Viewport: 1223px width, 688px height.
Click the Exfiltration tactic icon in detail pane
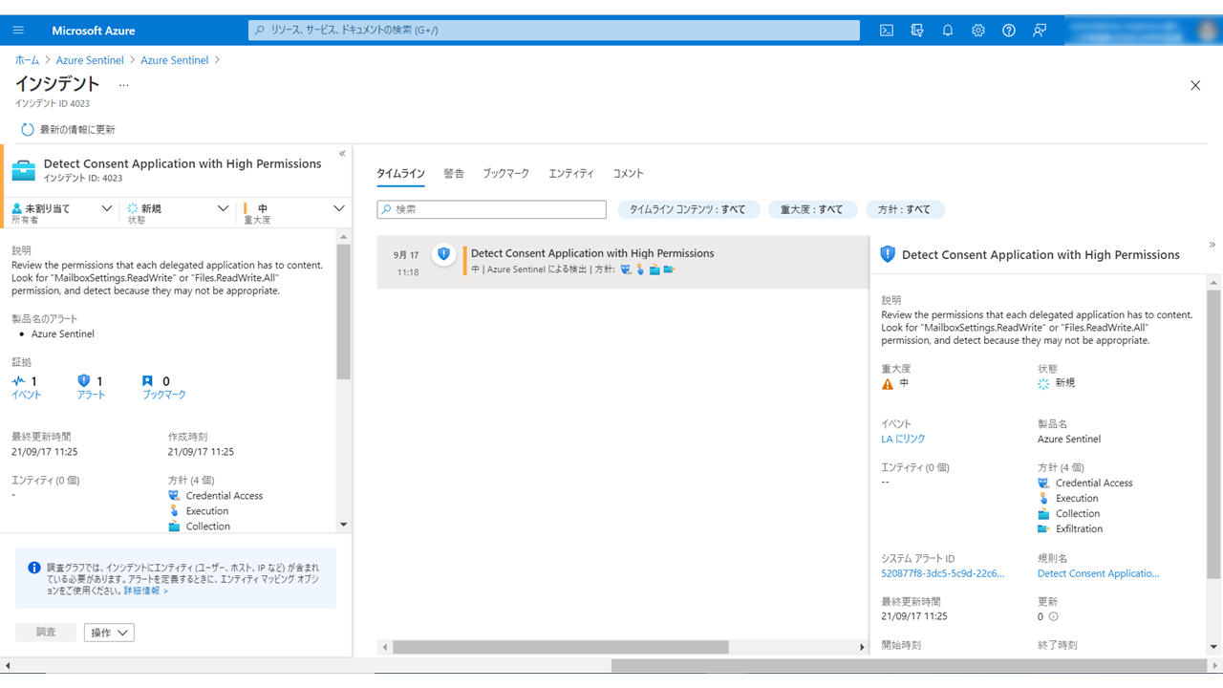click(x=1044, y=529)
